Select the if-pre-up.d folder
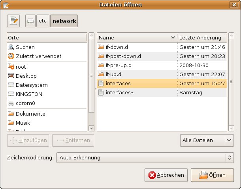 (119, 65)
